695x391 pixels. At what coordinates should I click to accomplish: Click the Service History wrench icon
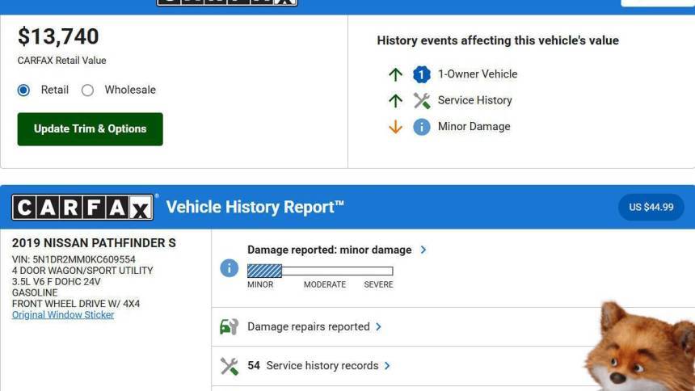tap(422, 101)
